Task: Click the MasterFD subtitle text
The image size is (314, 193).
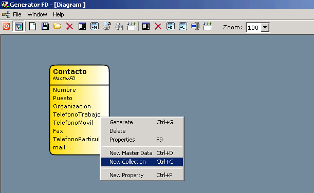Action: coord(64,79)
